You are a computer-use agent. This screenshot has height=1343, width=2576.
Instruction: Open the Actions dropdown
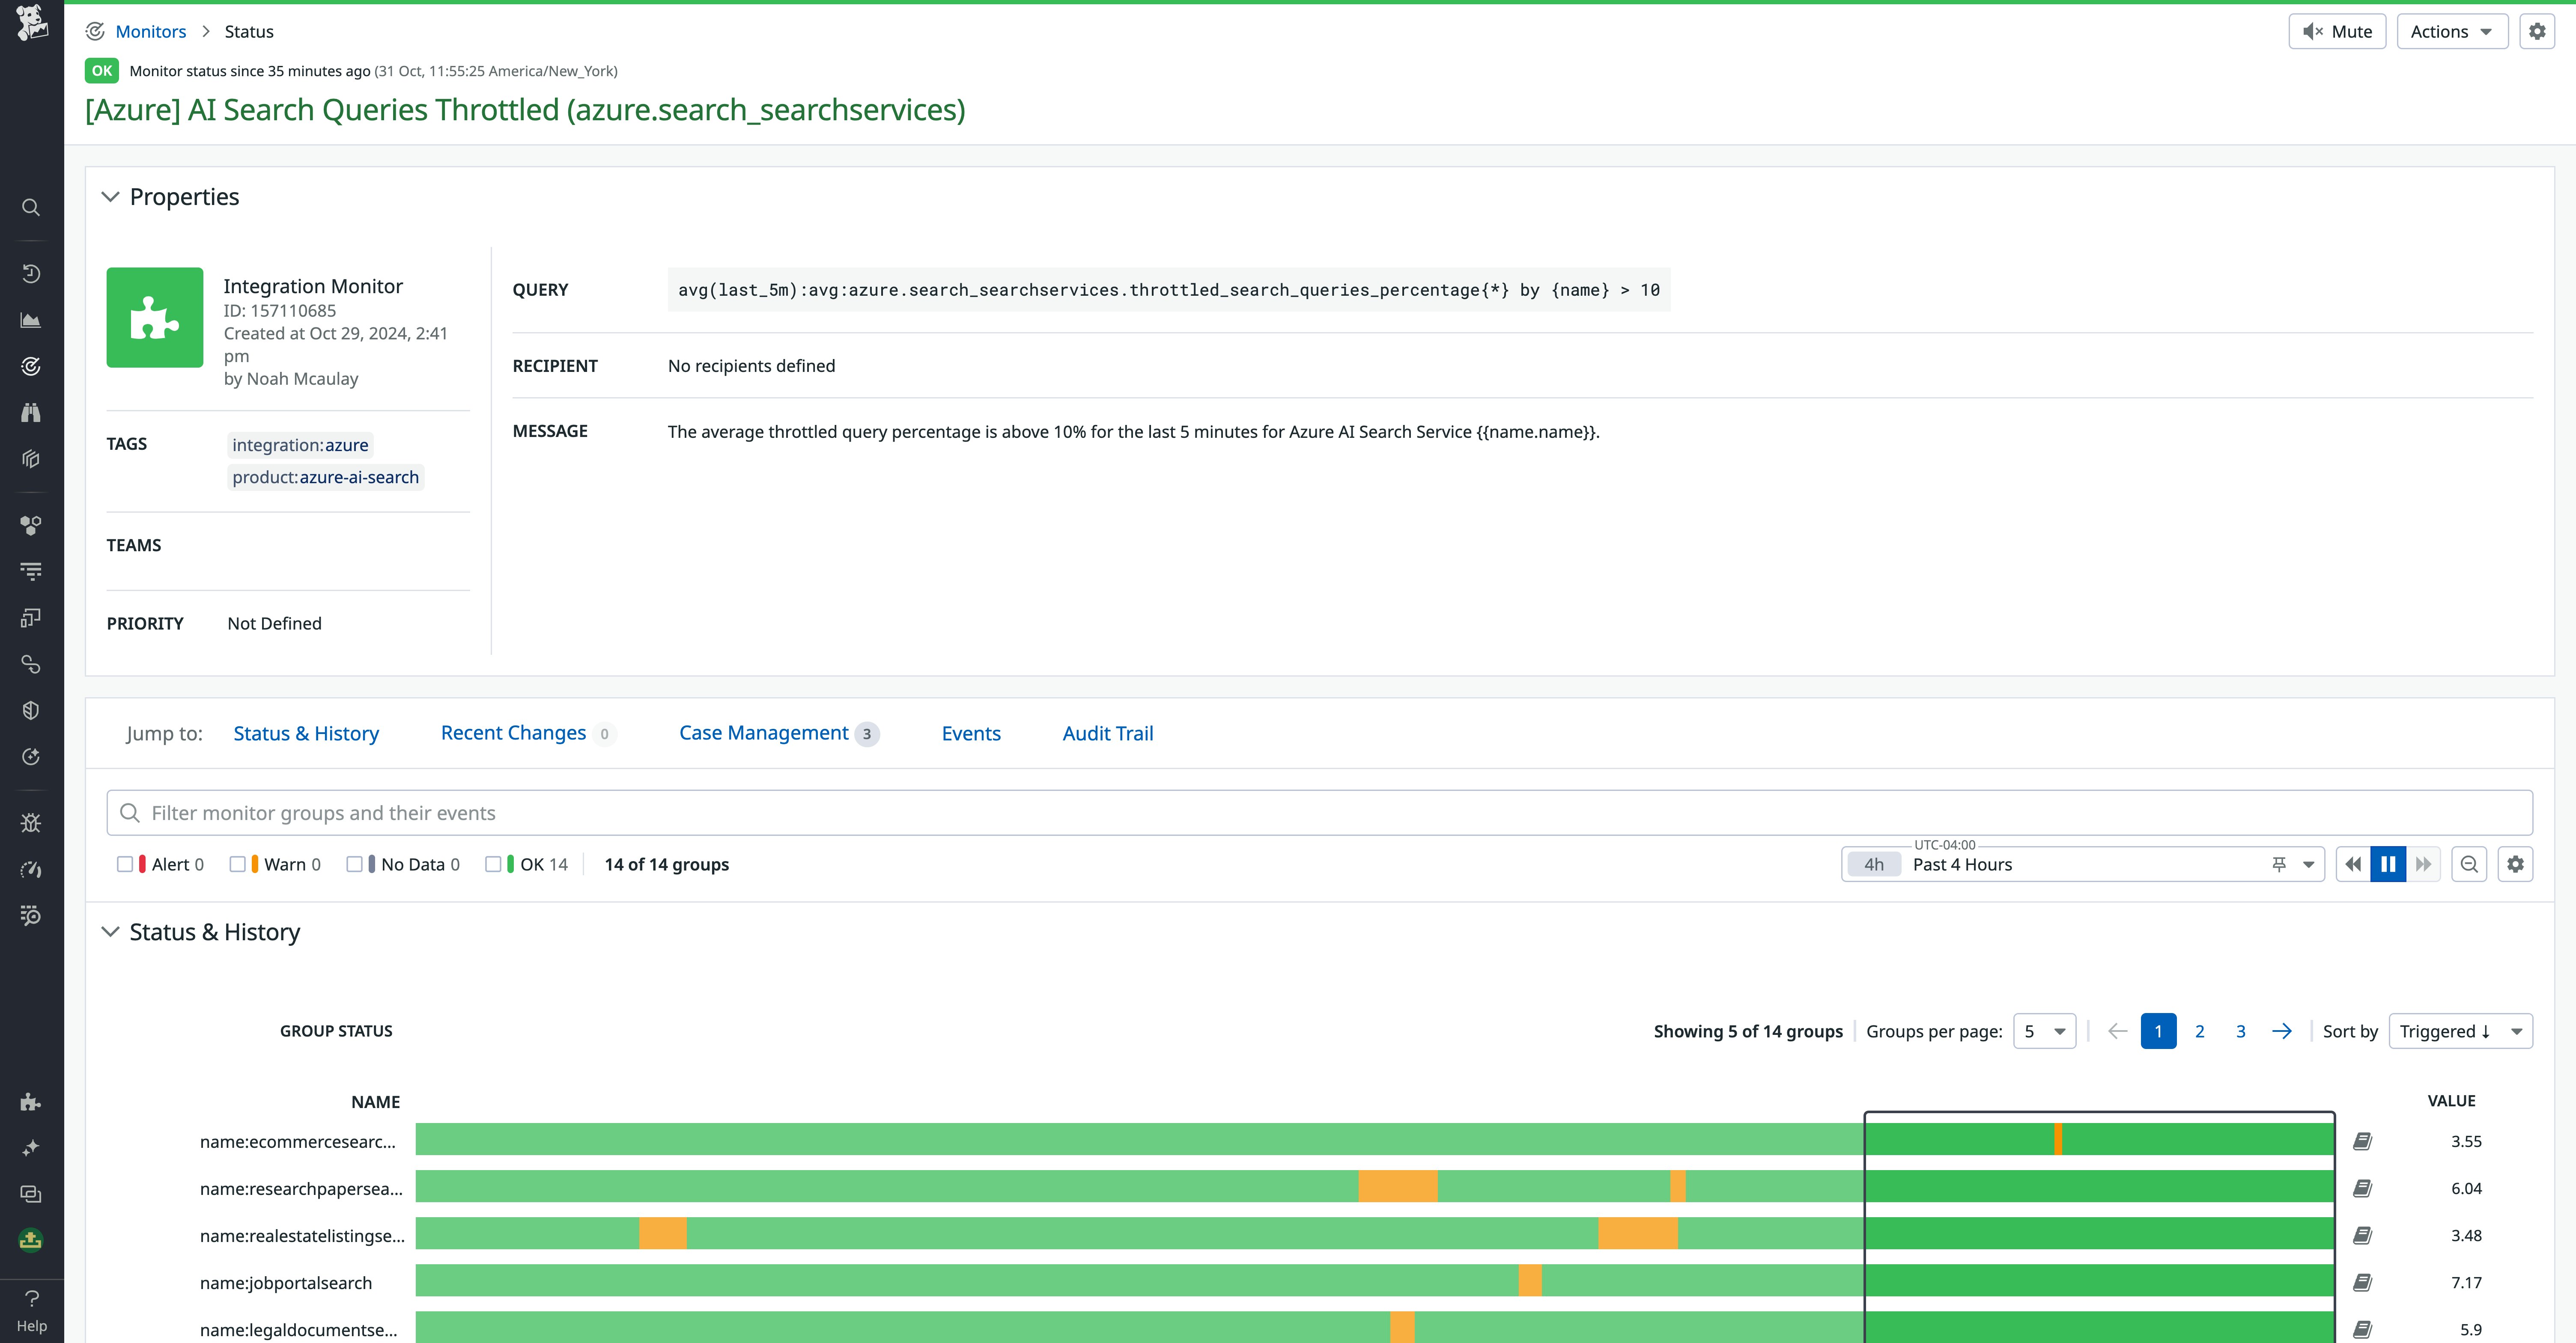click(2451, 31)
